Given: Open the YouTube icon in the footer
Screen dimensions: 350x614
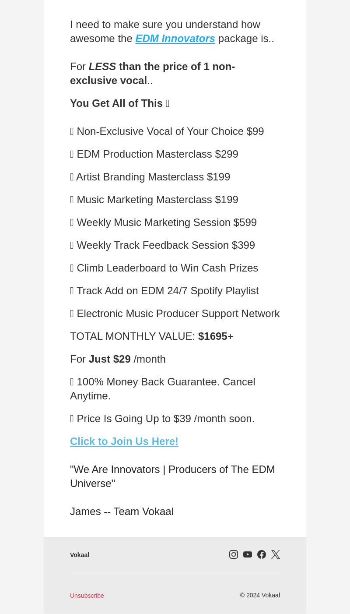Looking at the screenshot, I should (248, 554).
